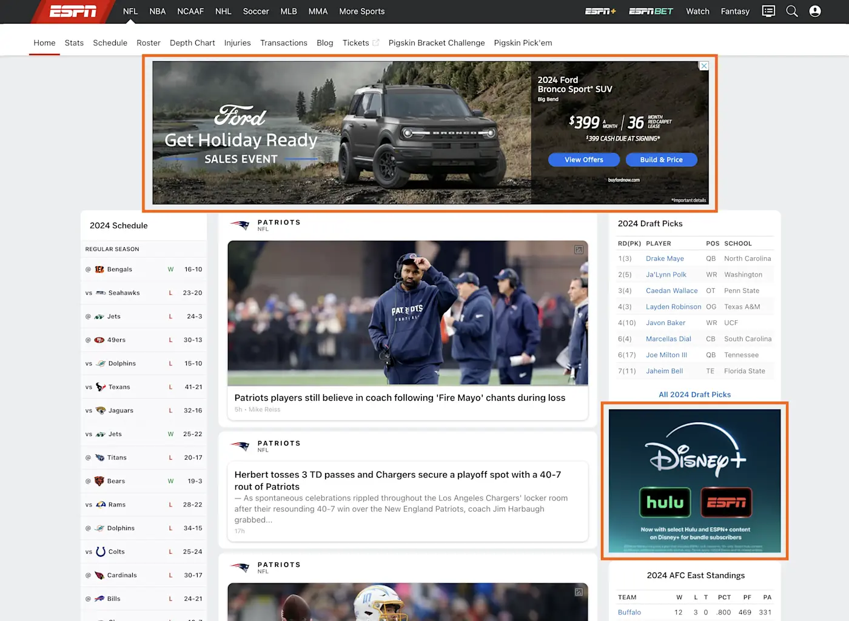Open the Blog tab
The image size is (849, 621).
pyautogui.click(x=325, y=42)
